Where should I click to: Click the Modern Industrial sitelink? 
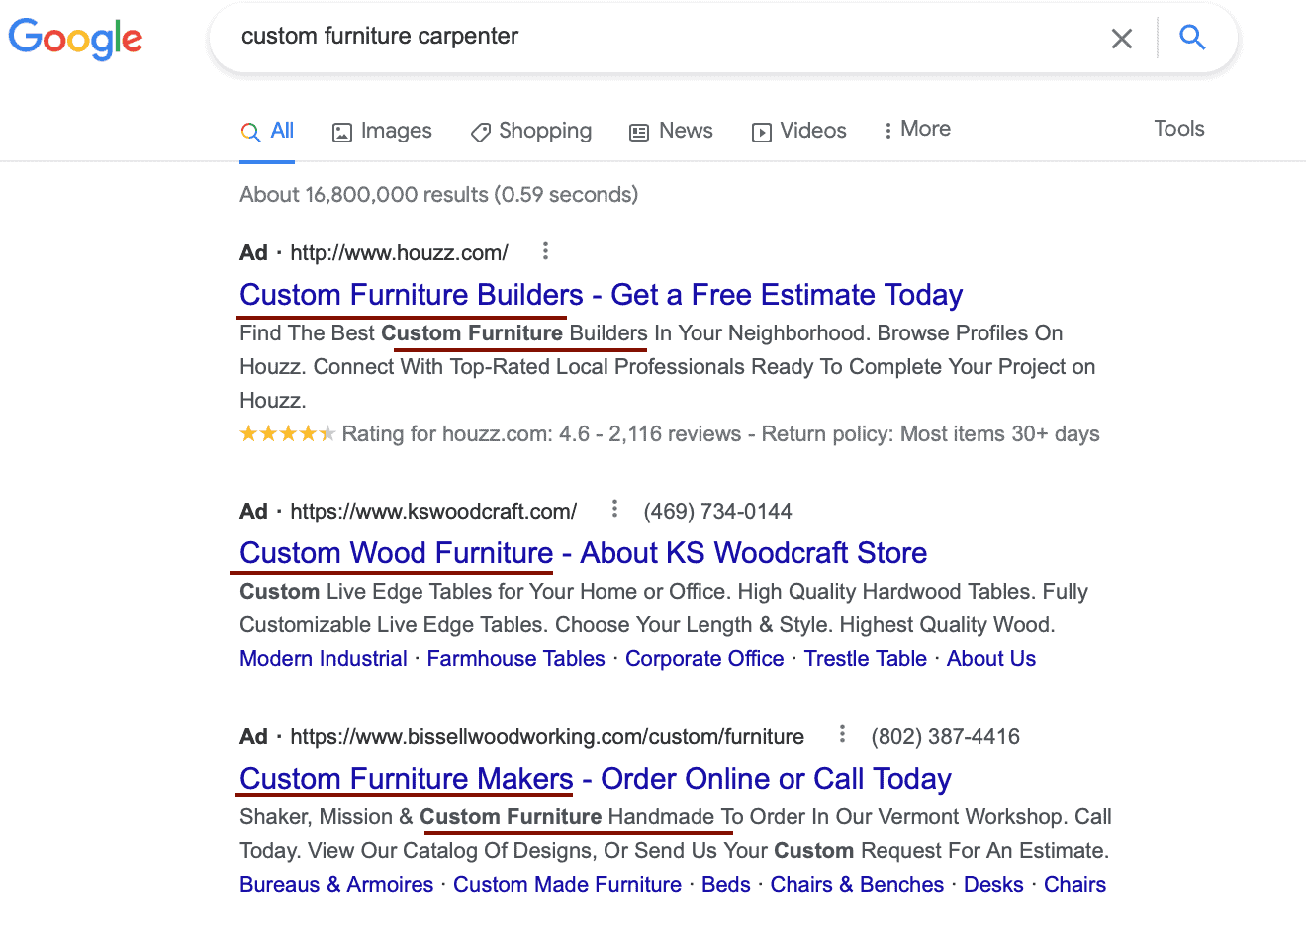324,659
